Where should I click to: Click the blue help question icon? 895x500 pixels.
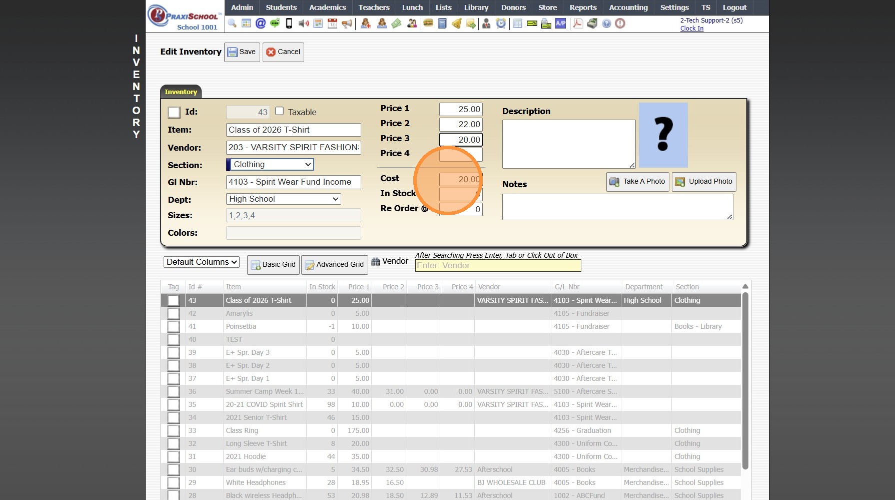click(x=606, y=23)
